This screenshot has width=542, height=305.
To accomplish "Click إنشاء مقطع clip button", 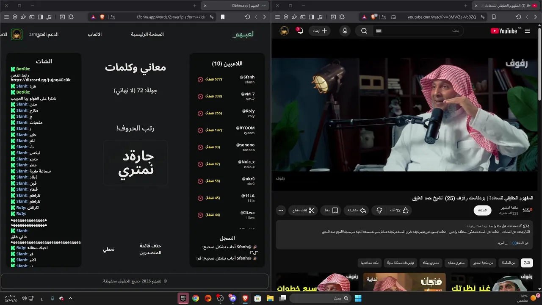I will (304, 210).
